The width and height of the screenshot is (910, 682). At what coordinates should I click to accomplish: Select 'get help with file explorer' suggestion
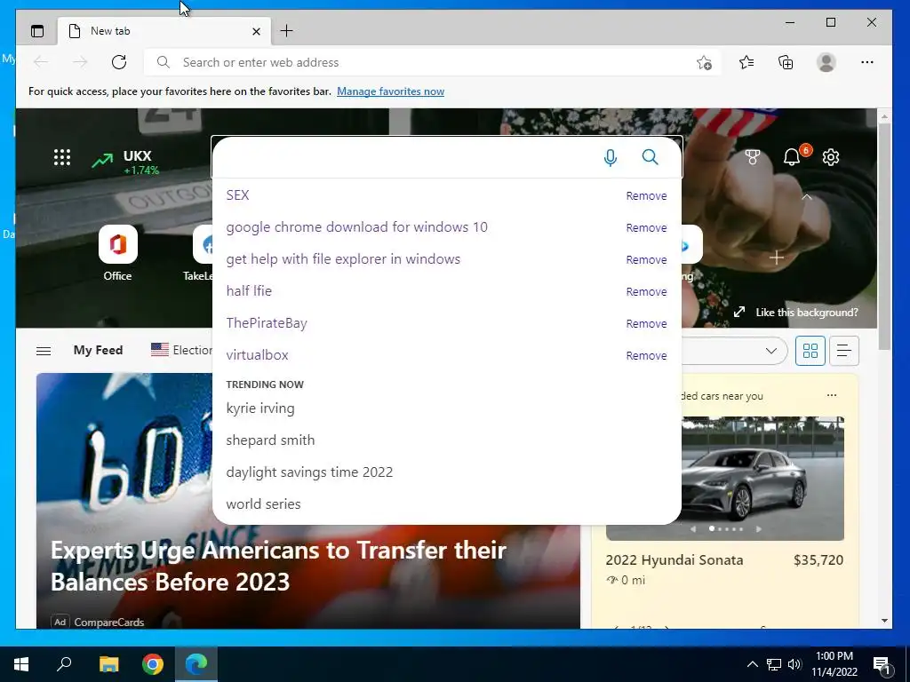pyautogui.click(x=343, y=258)
